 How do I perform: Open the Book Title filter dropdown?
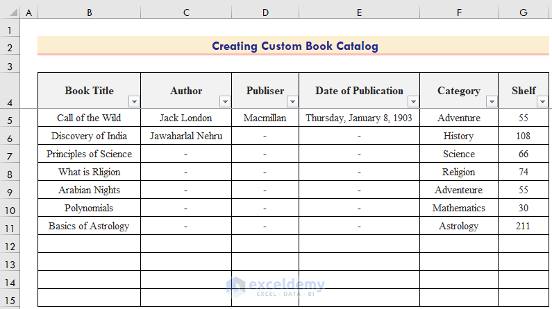point(133,102)
